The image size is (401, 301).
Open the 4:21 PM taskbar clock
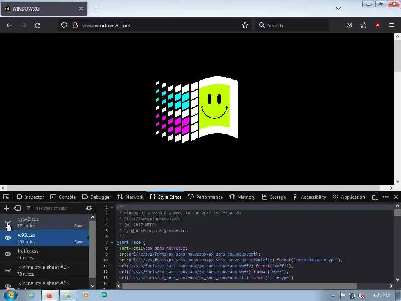click(x=381, y=296)
